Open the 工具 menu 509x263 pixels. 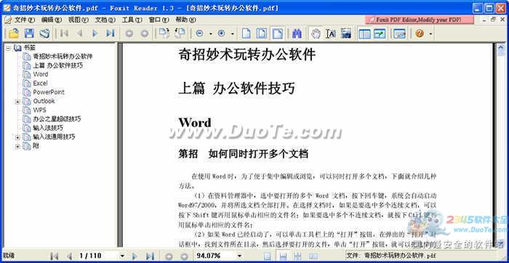[x=132, y=20]
